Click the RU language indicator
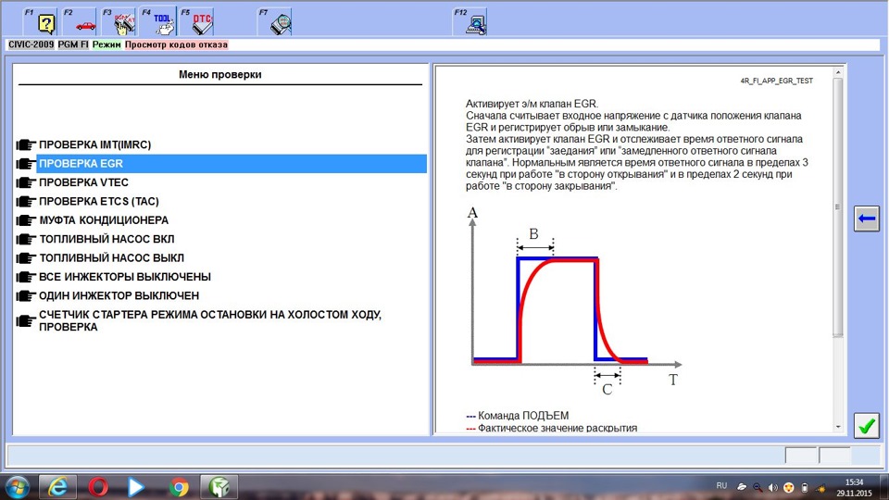The image size is (889, 500). coord(721,486)
